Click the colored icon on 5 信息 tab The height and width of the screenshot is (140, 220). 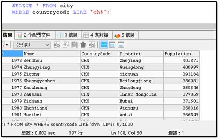[117, 36]
